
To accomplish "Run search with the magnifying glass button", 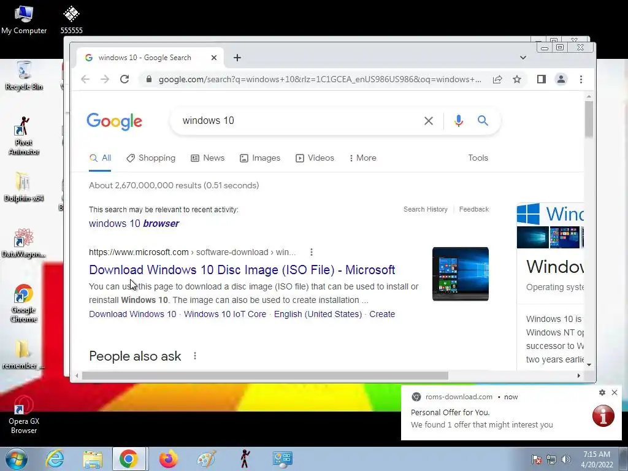I will 483,120.
